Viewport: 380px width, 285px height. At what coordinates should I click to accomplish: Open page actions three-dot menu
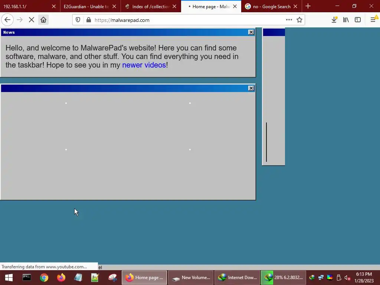coord(289,20)
